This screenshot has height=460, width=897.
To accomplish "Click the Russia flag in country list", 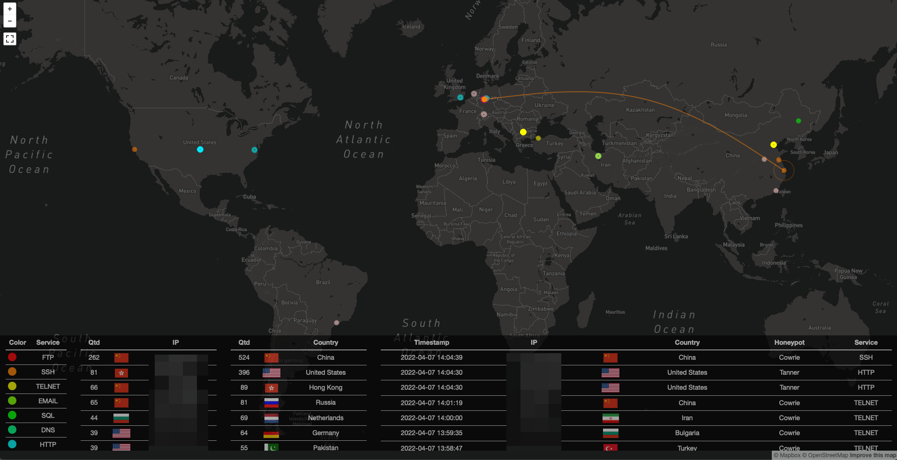I will tap(271, 402).
